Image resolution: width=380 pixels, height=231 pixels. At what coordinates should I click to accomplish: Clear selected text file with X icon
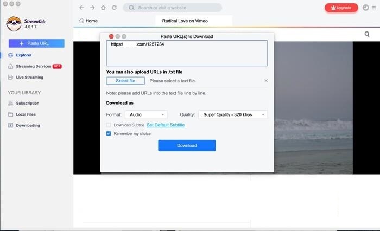pos(266,81)
